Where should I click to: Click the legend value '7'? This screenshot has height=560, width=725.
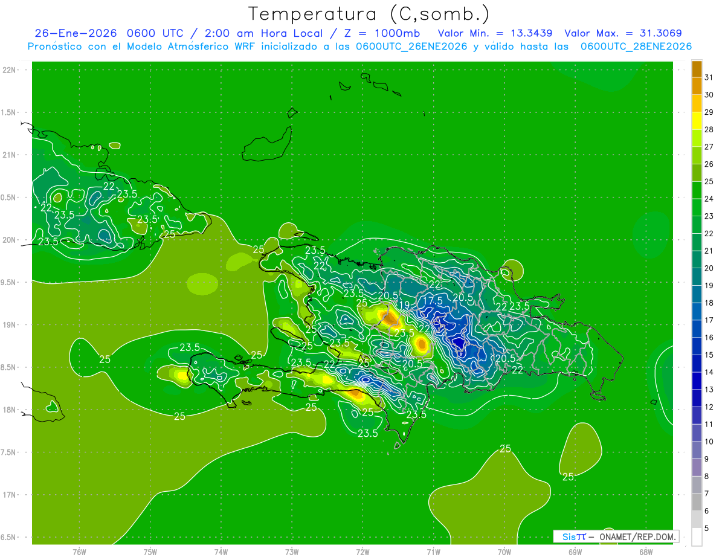tap(707, 494)
